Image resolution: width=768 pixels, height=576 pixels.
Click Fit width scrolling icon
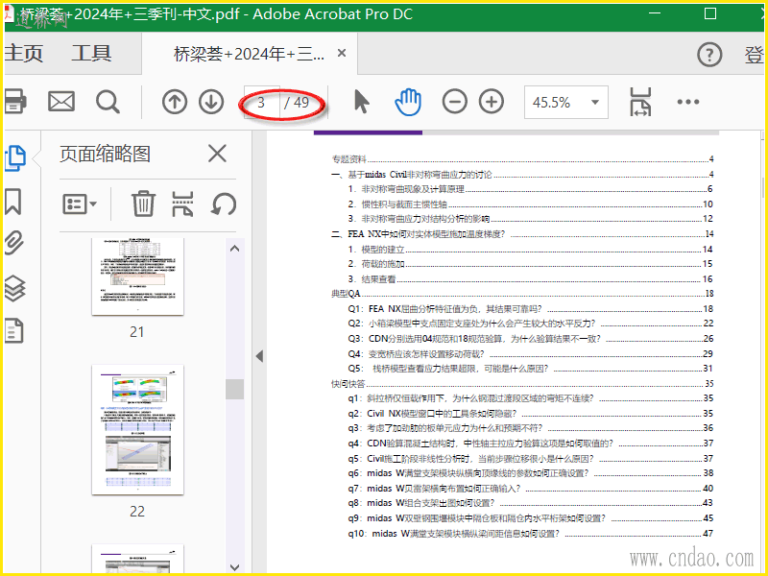[640, 102]
